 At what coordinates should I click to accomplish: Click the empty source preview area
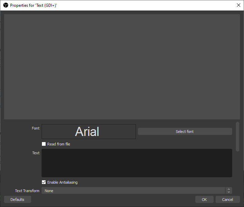(x=122, y=67)
